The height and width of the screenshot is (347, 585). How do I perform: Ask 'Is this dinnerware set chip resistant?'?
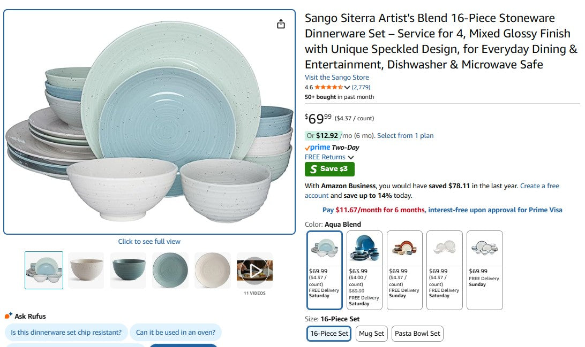(66, 332)
